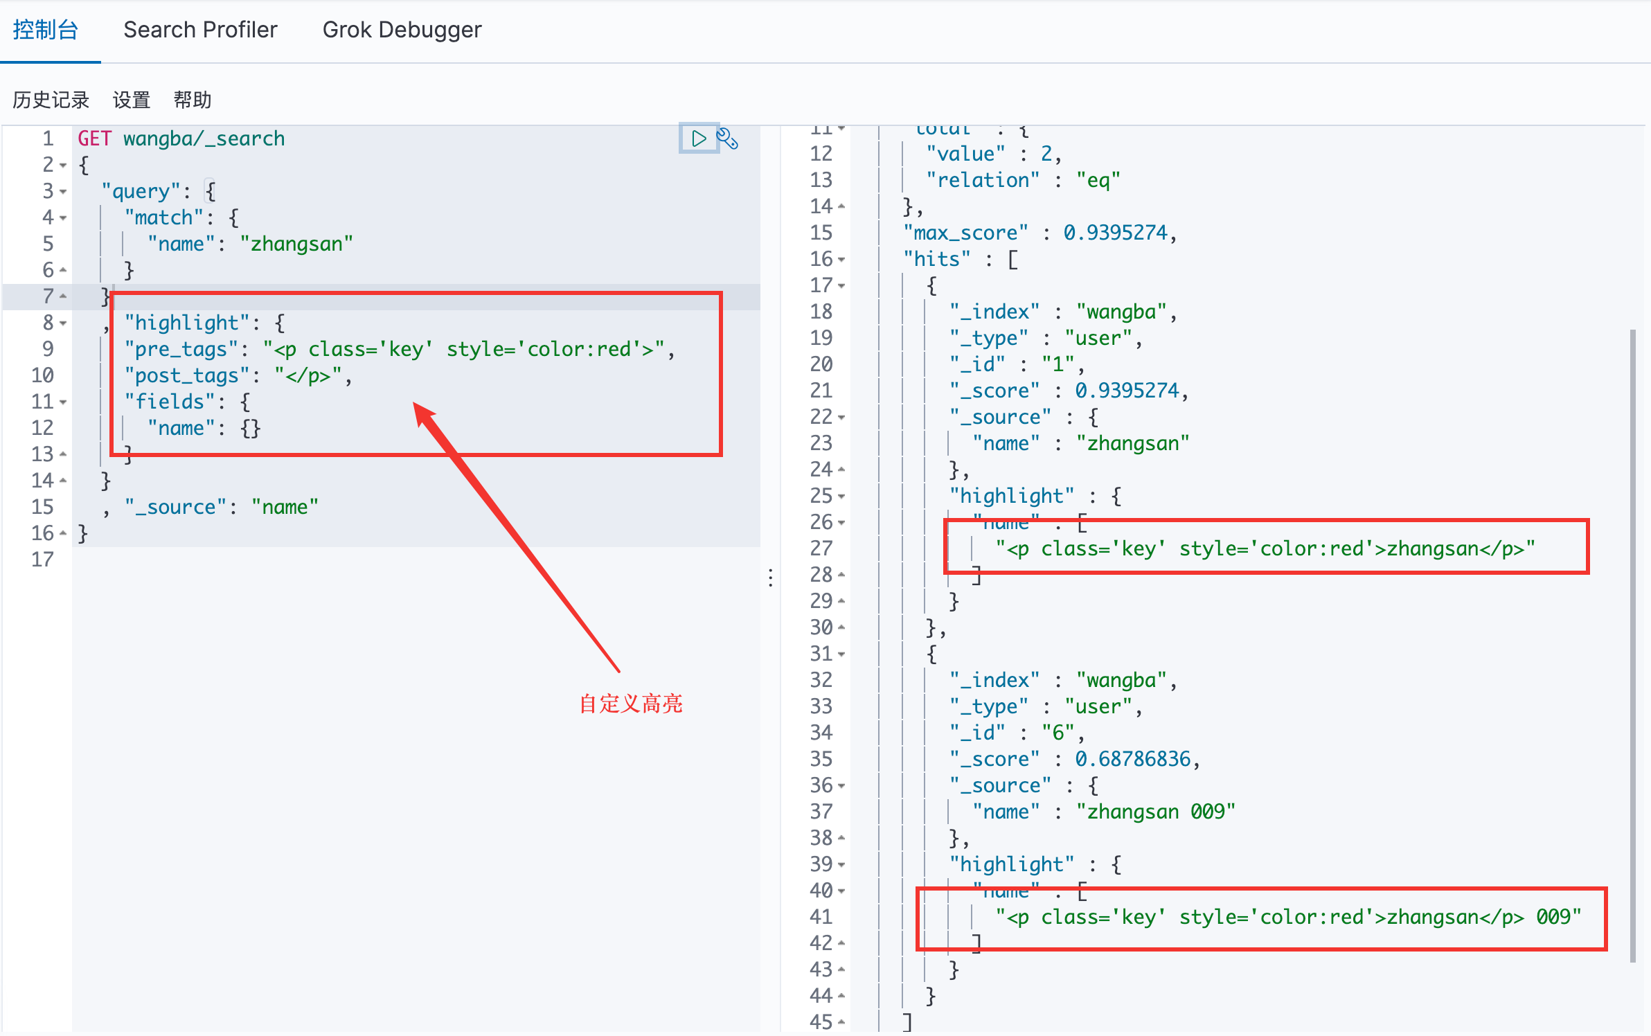Click the pane resize handle dots
Screen dimensions: 1651x1036
(771, 578)
